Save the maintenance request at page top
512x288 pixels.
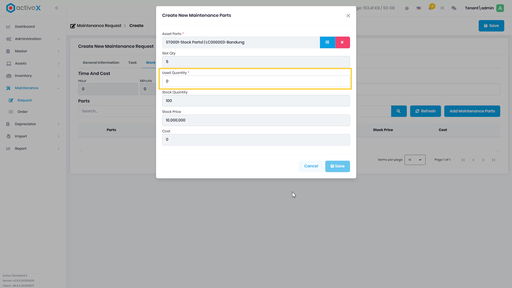coord(491,26)
